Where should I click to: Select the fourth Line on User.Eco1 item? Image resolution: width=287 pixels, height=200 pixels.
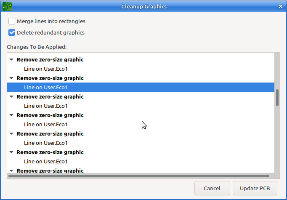(x=46, y=124)
